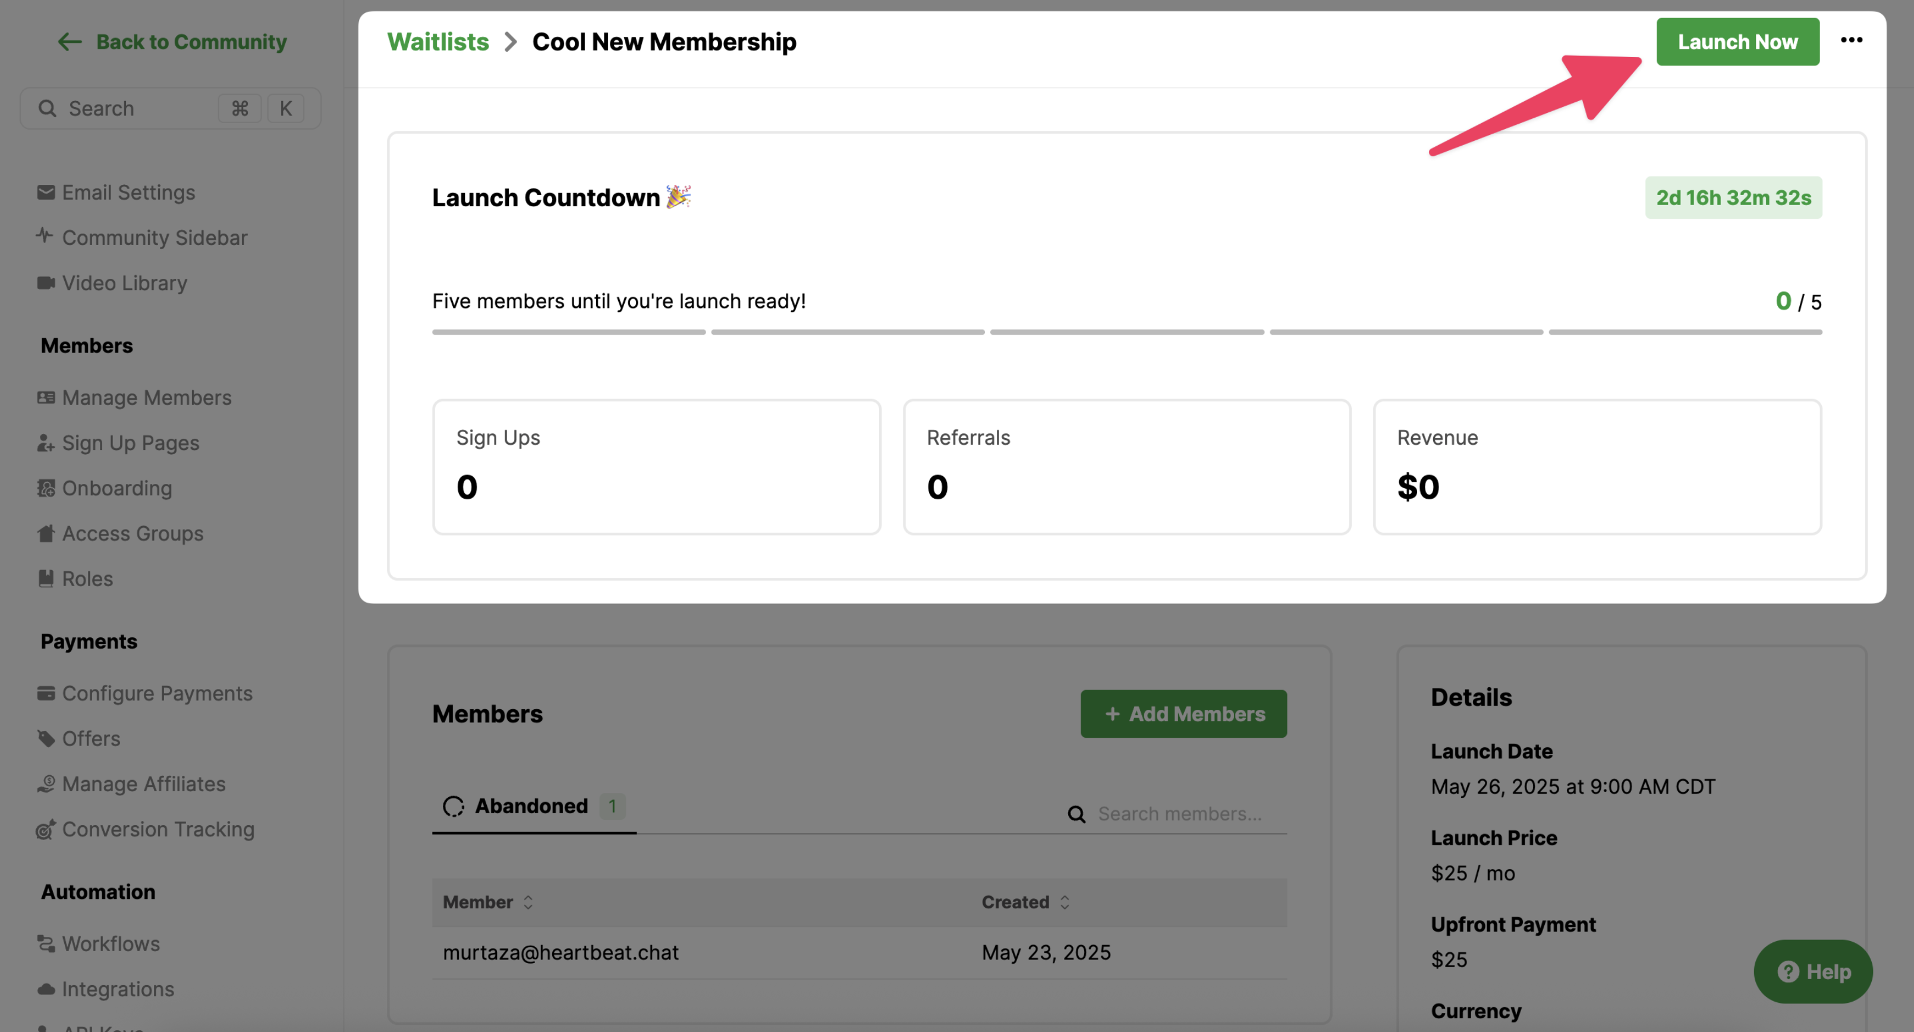Click the Waitlists breadcrumb link
The image size is (1914, 1032).
[x=437, y=42]
